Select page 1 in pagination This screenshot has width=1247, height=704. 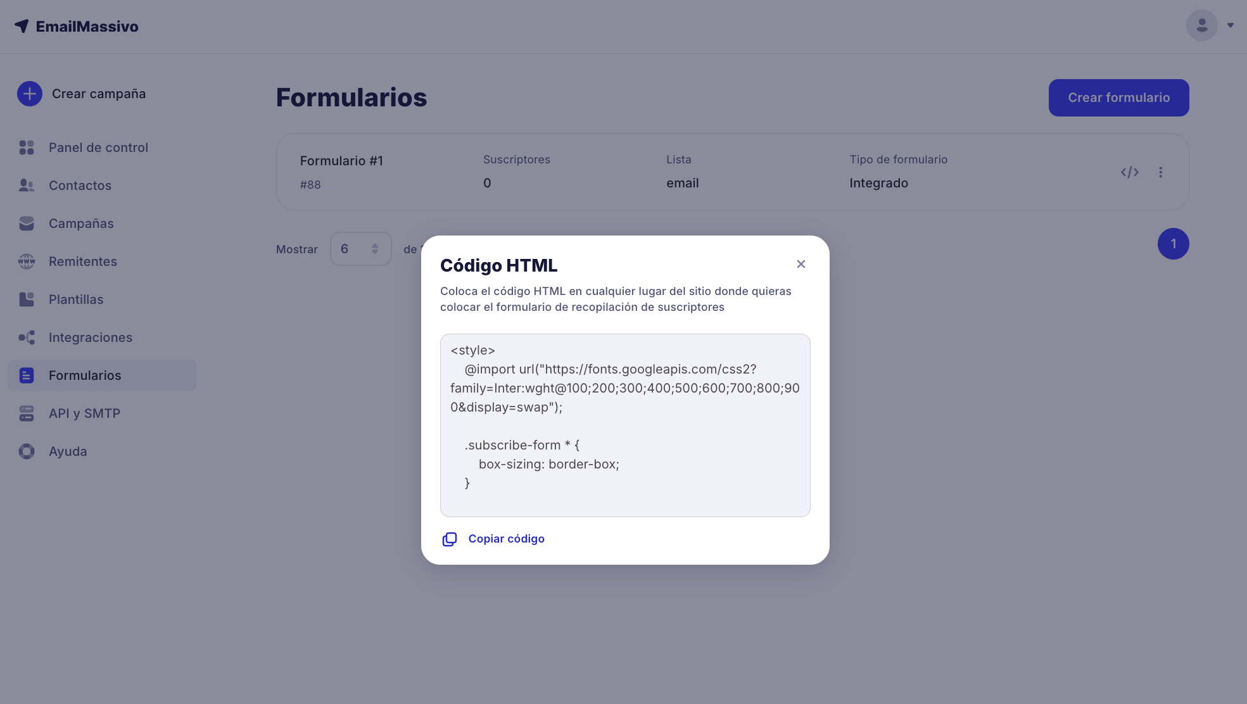point(1173,244)
